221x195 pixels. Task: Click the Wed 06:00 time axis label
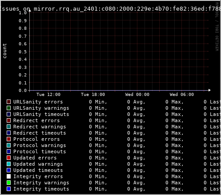[182, 95]
